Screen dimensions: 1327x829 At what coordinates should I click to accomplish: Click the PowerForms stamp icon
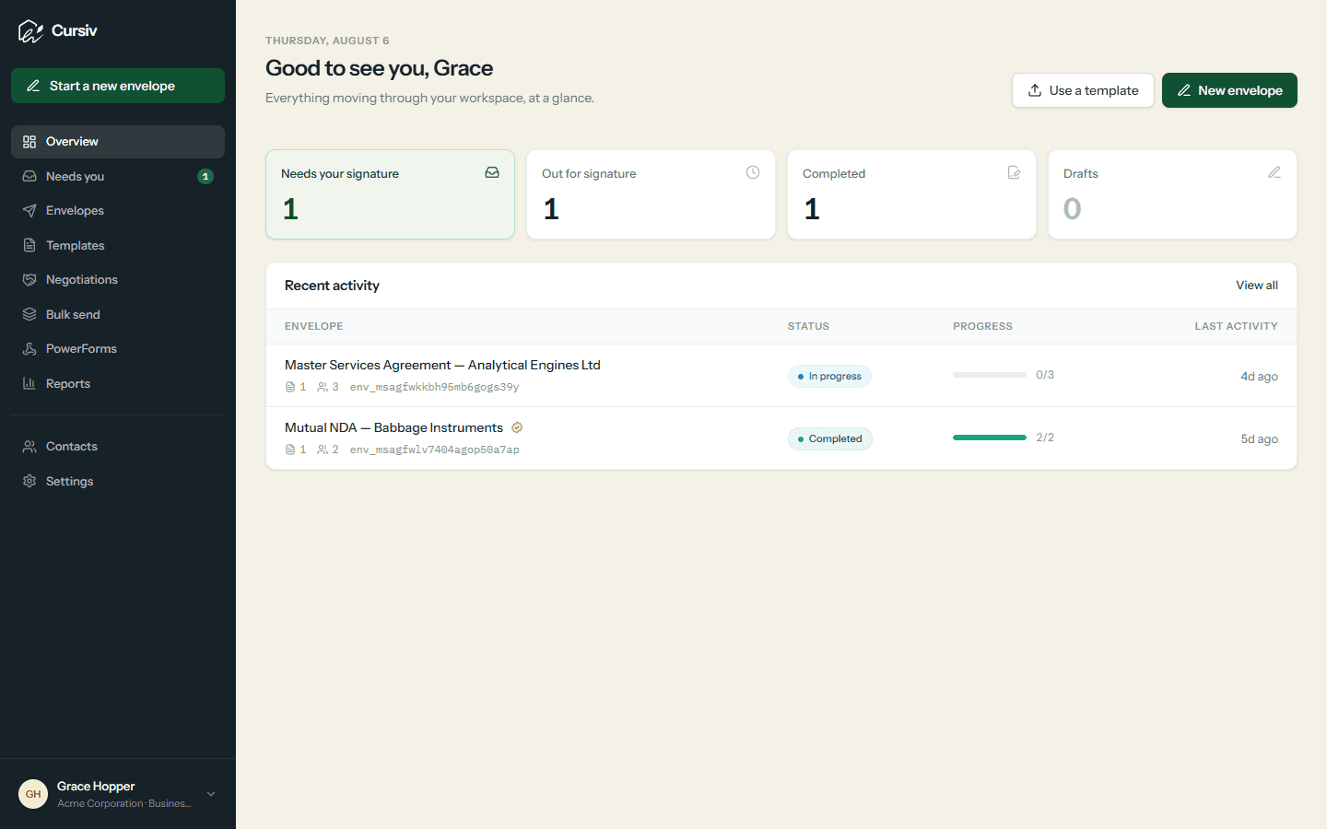coord(29,349)
